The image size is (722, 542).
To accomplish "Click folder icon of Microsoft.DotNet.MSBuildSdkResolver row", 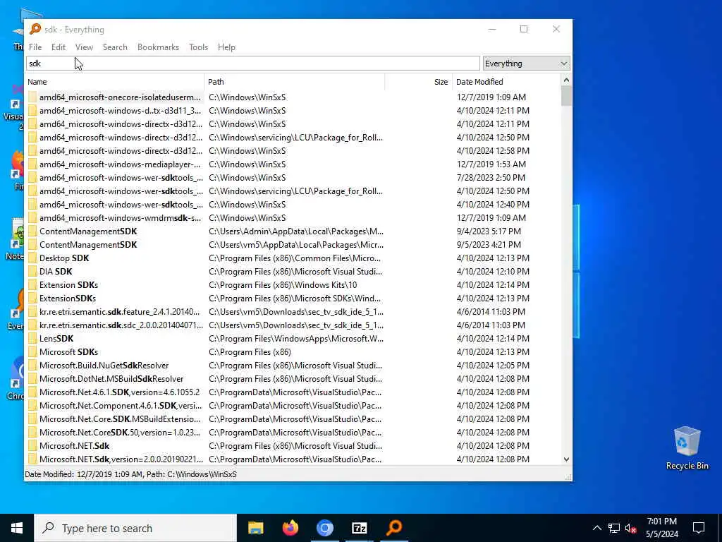I will point(32,378).
